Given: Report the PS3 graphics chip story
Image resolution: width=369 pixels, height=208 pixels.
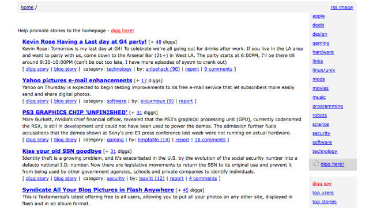Looking at the screenshot, I should 182,140.
